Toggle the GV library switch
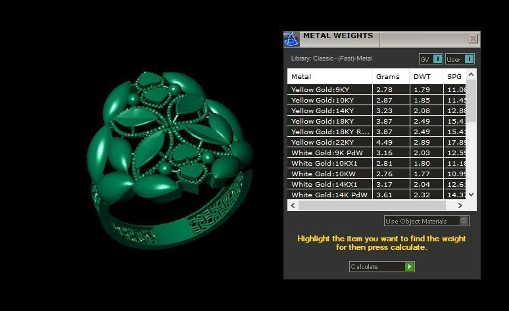This screenshot has height=311, width=509. [x=431, y=59]
